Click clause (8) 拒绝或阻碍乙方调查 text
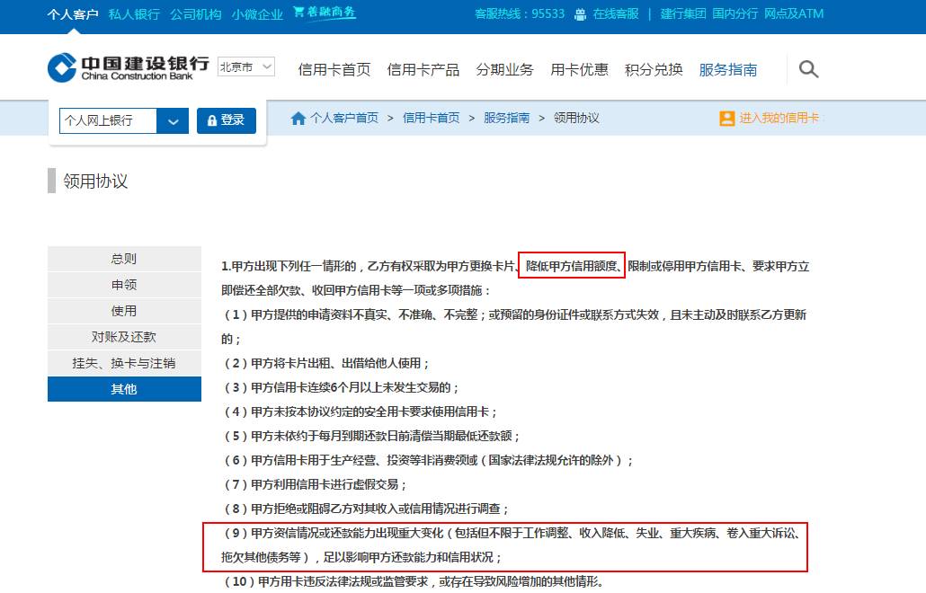The height and width of the screenshot is (593, 926). click(x=366, y=509)
